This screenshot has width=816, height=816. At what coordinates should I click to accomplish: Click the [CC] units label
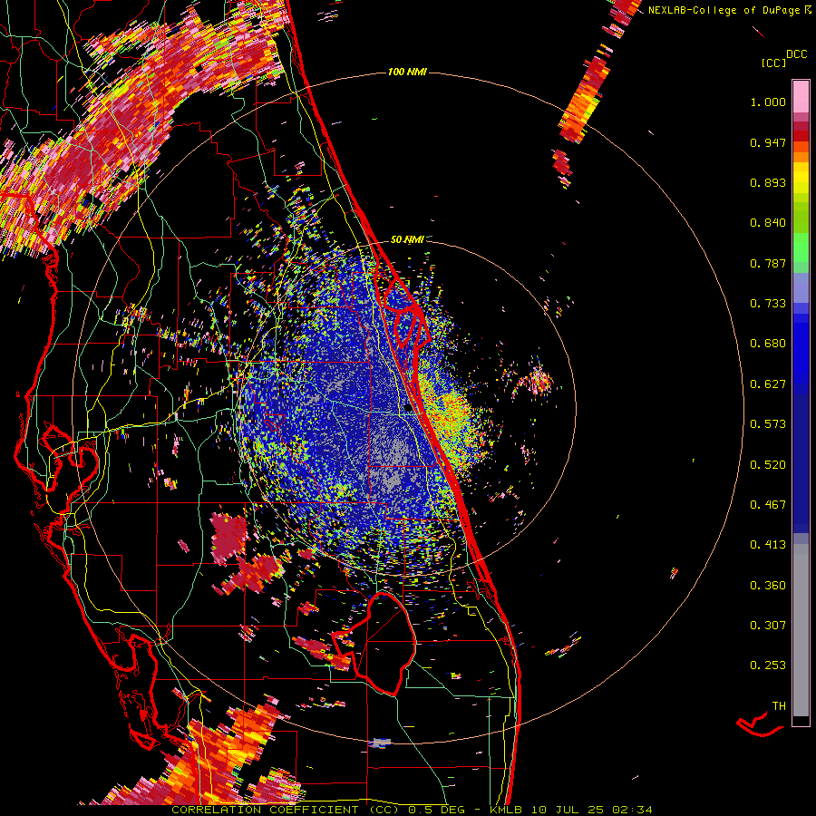[x=773, y=63]
